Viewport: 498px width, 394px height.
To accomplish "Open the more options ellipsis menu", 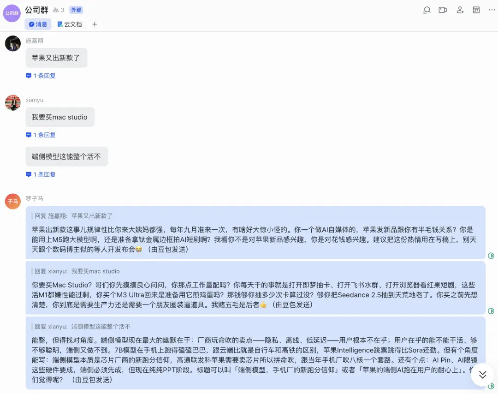I will [492, 10].
